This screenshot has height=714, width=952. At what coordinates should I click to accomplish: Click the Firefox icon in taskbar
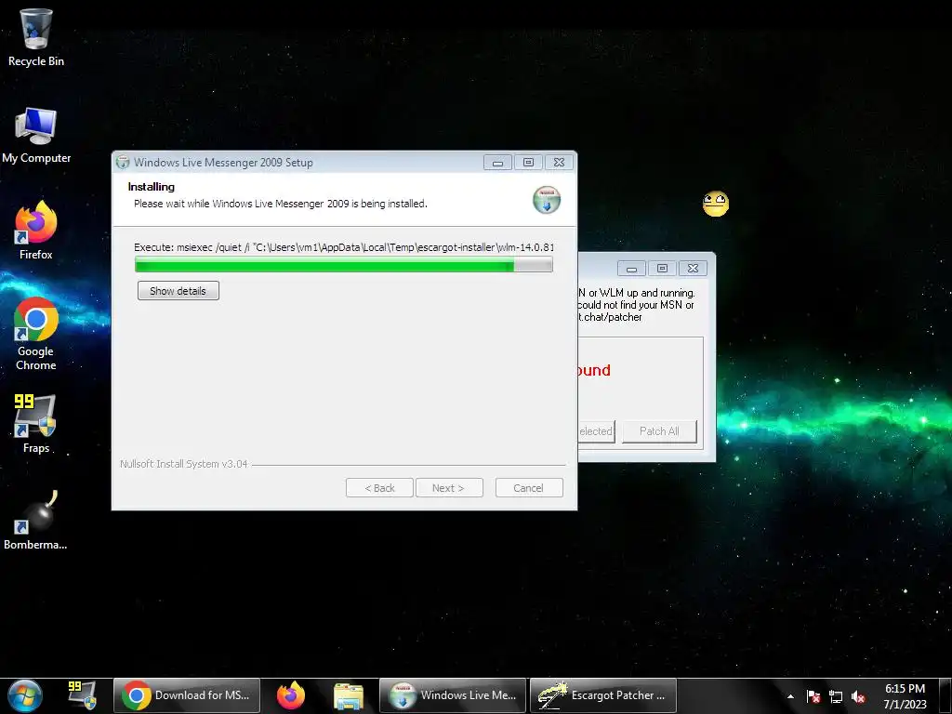pos(291,695)
